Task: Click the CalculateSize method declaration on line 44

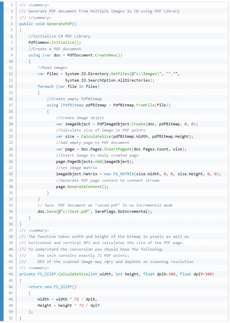Action: point(73,274)
